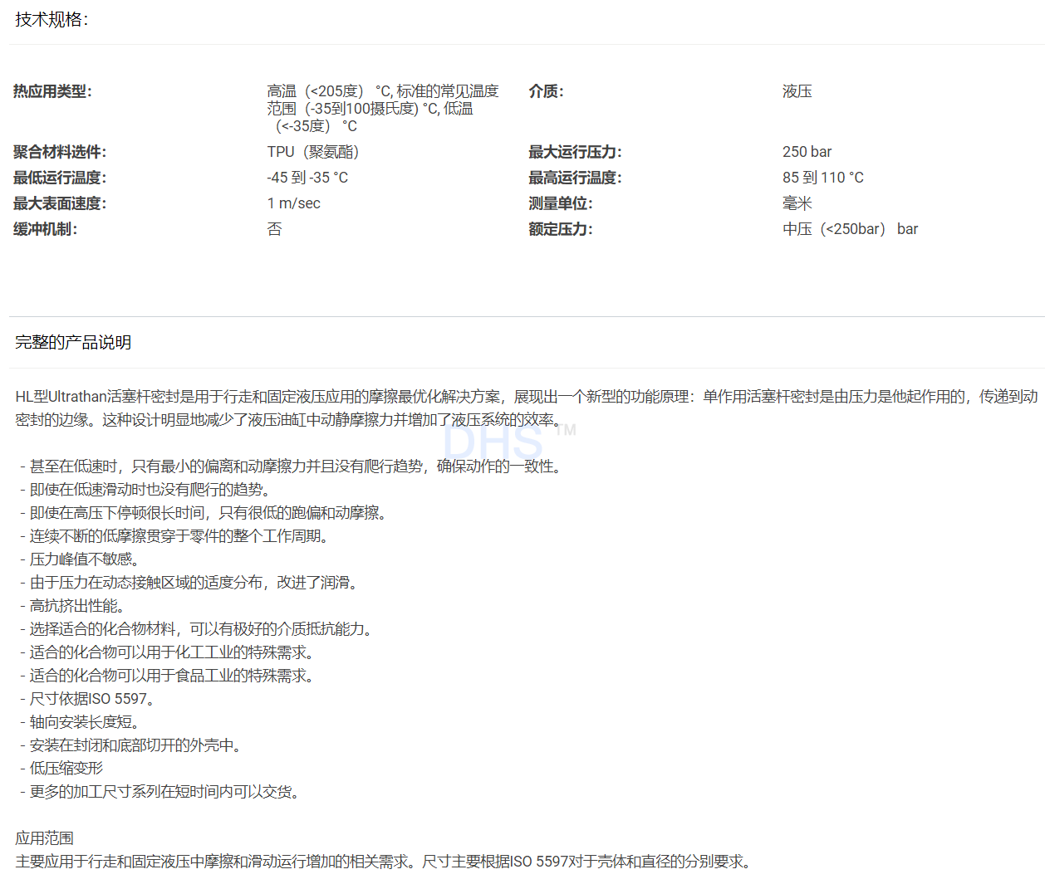Select the 液压 medium value
The width and height of the screenshot is (1045, 884).
tap(797, 91)
